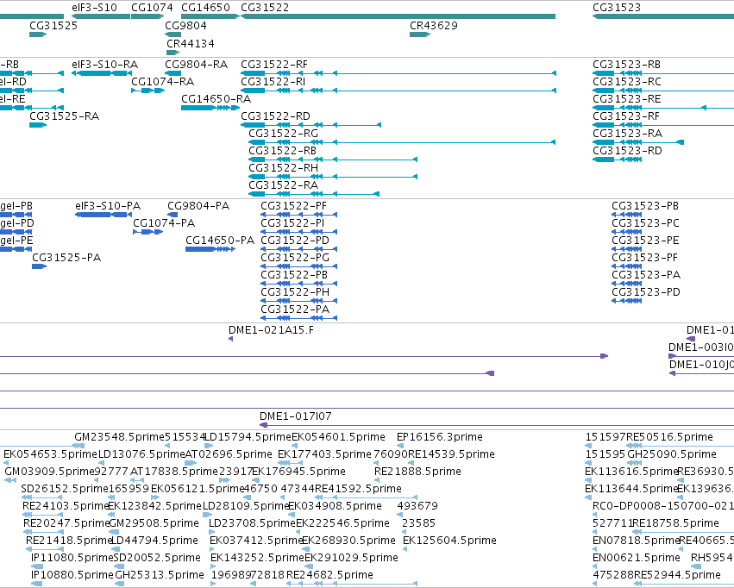This screenshot has width=734, height=588.
Task: Select EST label RE21888.5prime
Action: (417, 472)
